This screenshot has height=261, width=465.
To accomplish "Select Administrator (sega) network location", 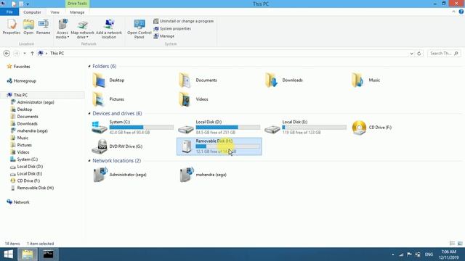I will 119,175.
